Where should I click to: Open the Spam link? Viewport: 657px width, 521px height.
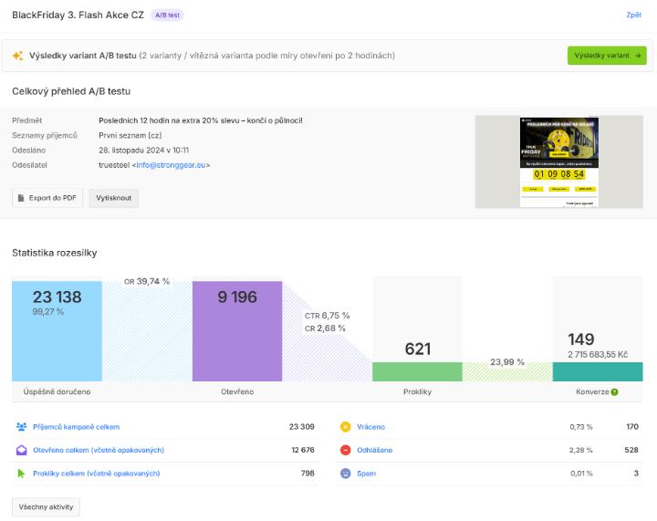(x=366, y=474)
